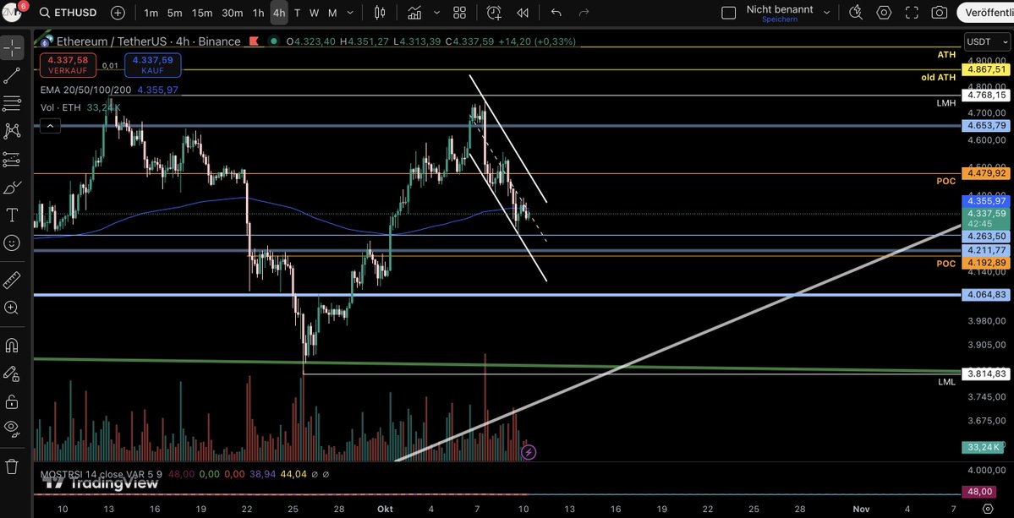
Task: Open quick search lightning icon
Action: tap(856, 13)
